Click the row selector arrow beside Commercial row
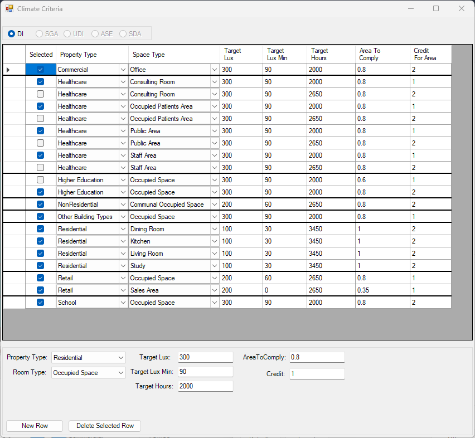This screenshot has width=475, height=438. 8,70
